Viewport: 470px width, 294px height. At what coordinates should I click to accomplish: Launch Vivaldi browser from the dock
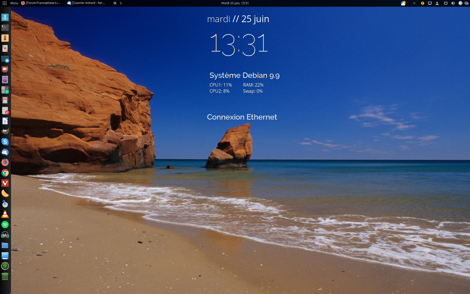tap(5, 183)
